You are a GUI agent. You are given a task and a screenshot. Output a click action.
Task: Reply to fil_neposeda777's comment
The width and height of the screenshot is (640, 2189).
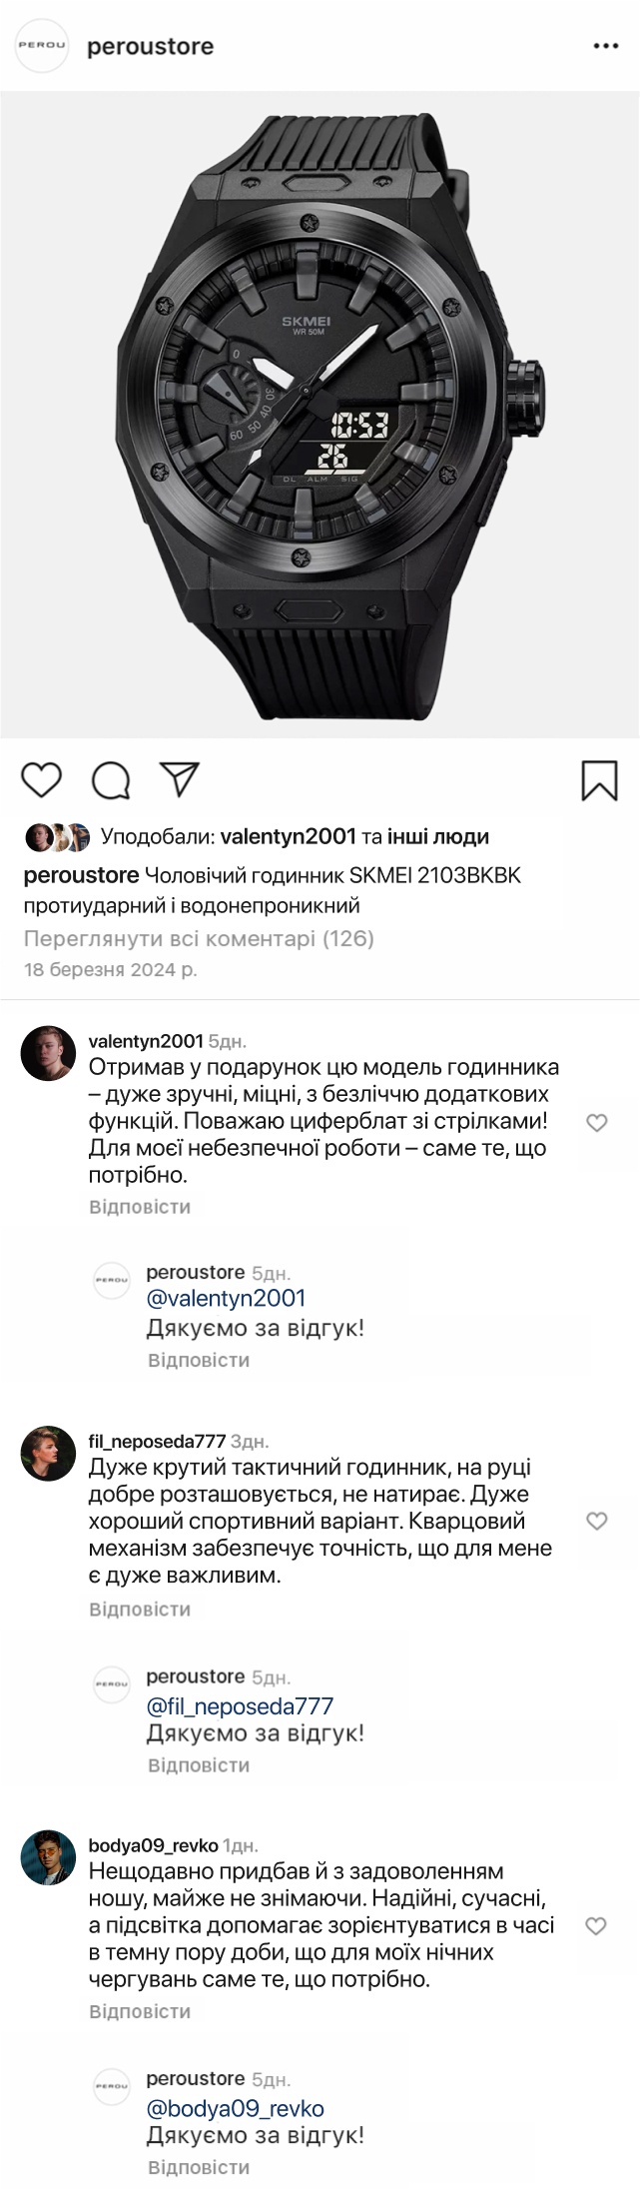(x=140, y=1610)
